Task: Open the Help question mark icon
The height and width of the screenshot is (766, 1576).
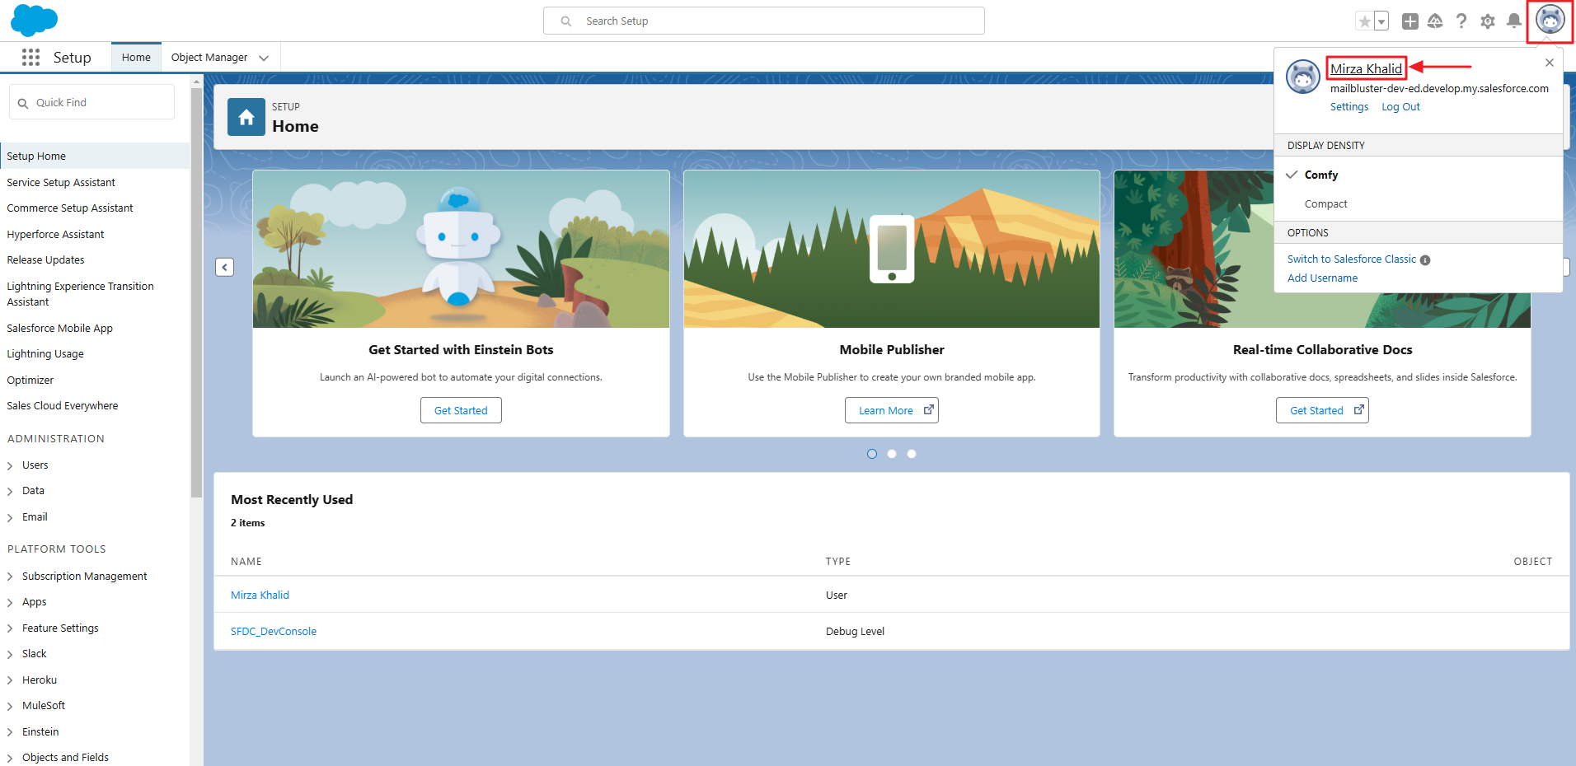Action: [1461, 21]
